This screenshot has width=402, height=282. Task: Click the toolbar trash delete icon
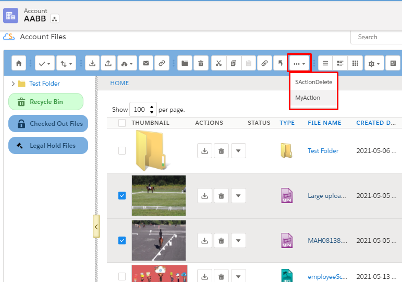coord(201,63)
